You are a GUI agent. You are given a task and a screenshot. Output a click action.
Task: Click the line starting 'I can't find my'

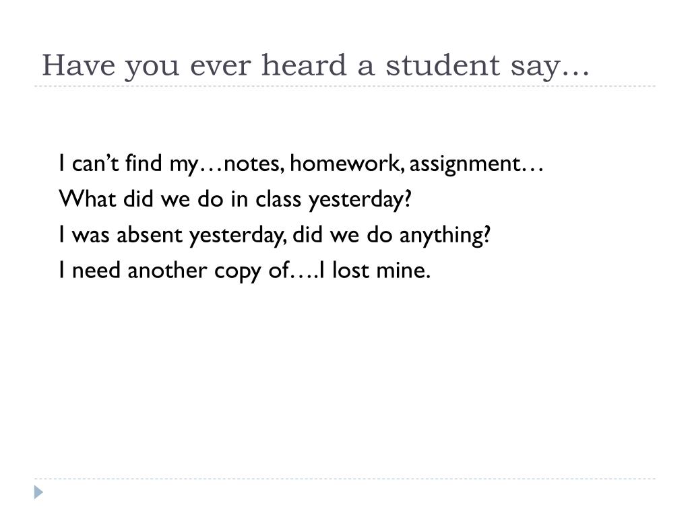coord(301,164)
